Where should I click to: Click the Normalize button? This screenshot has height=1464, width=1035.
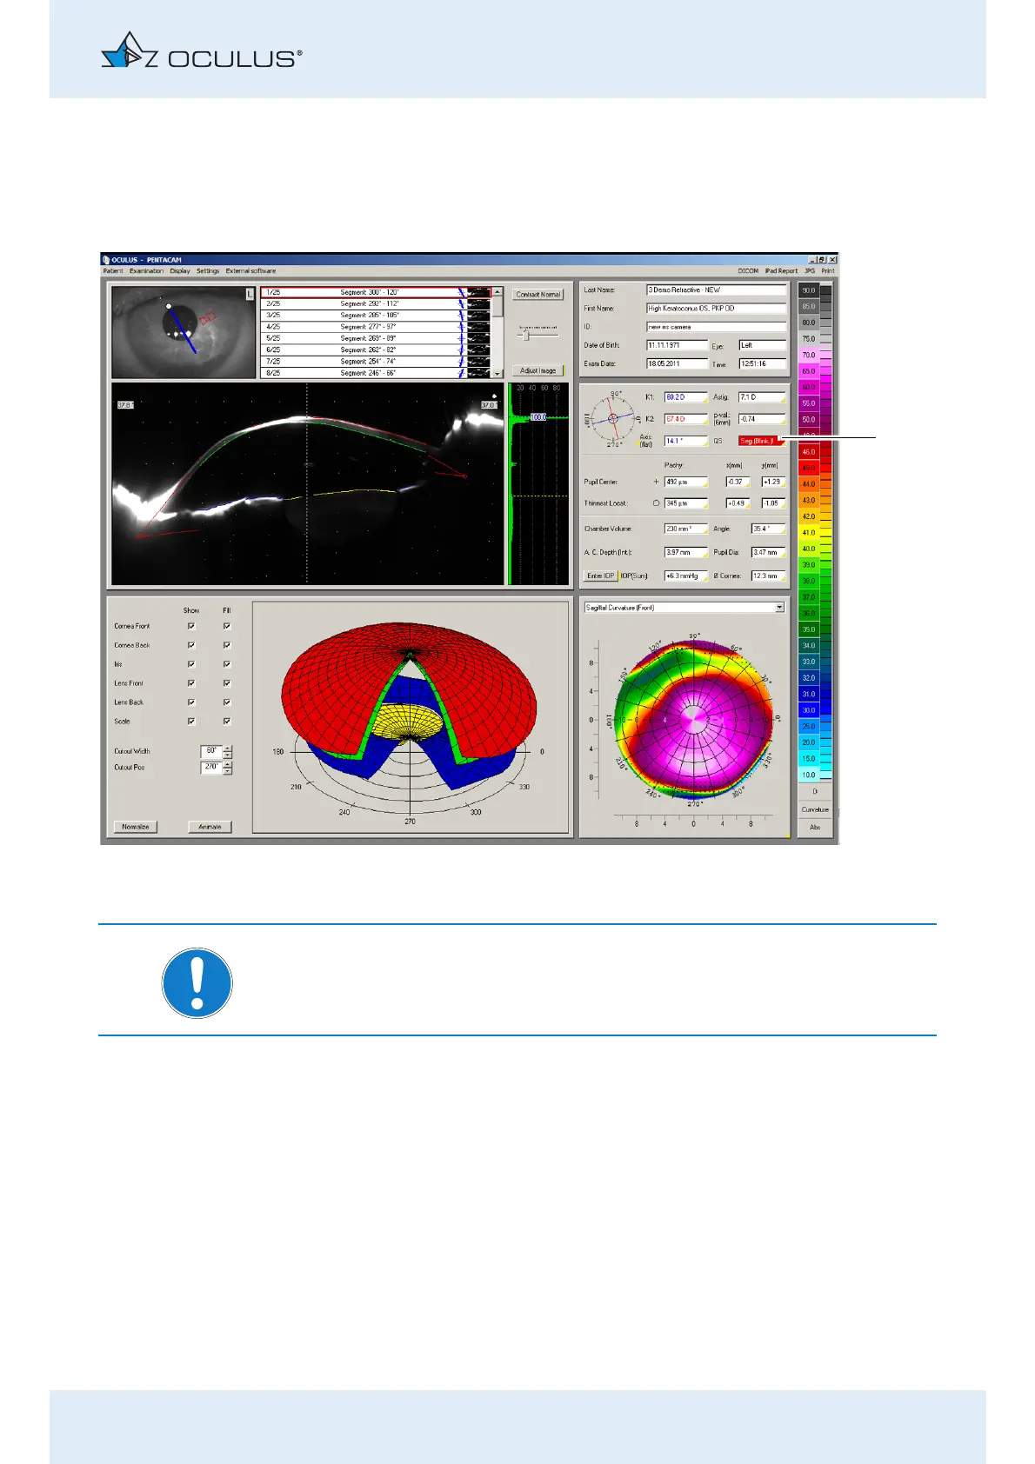136,827
